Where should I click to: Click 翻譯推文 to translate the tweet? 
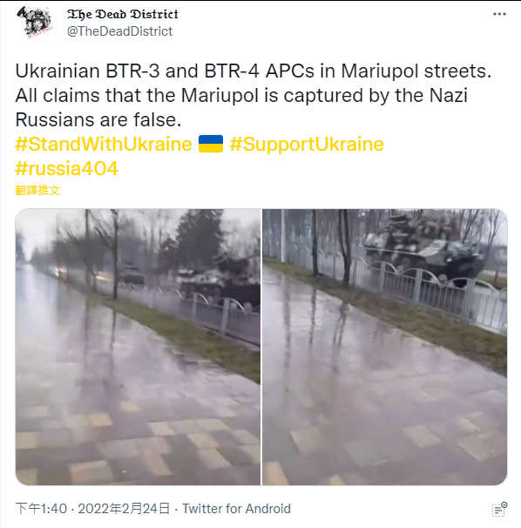37,190
